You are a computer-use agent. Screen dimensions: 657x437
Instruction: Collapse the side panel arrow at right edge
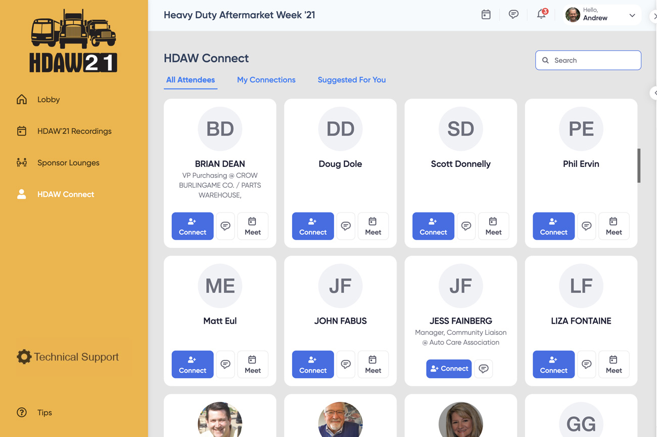[x=654, y=93]
